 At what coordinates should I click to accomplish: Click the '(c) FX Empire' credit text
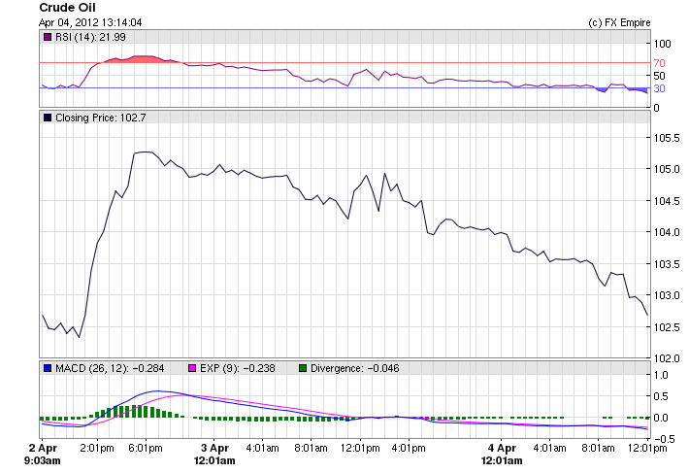[x=619, y=22]
